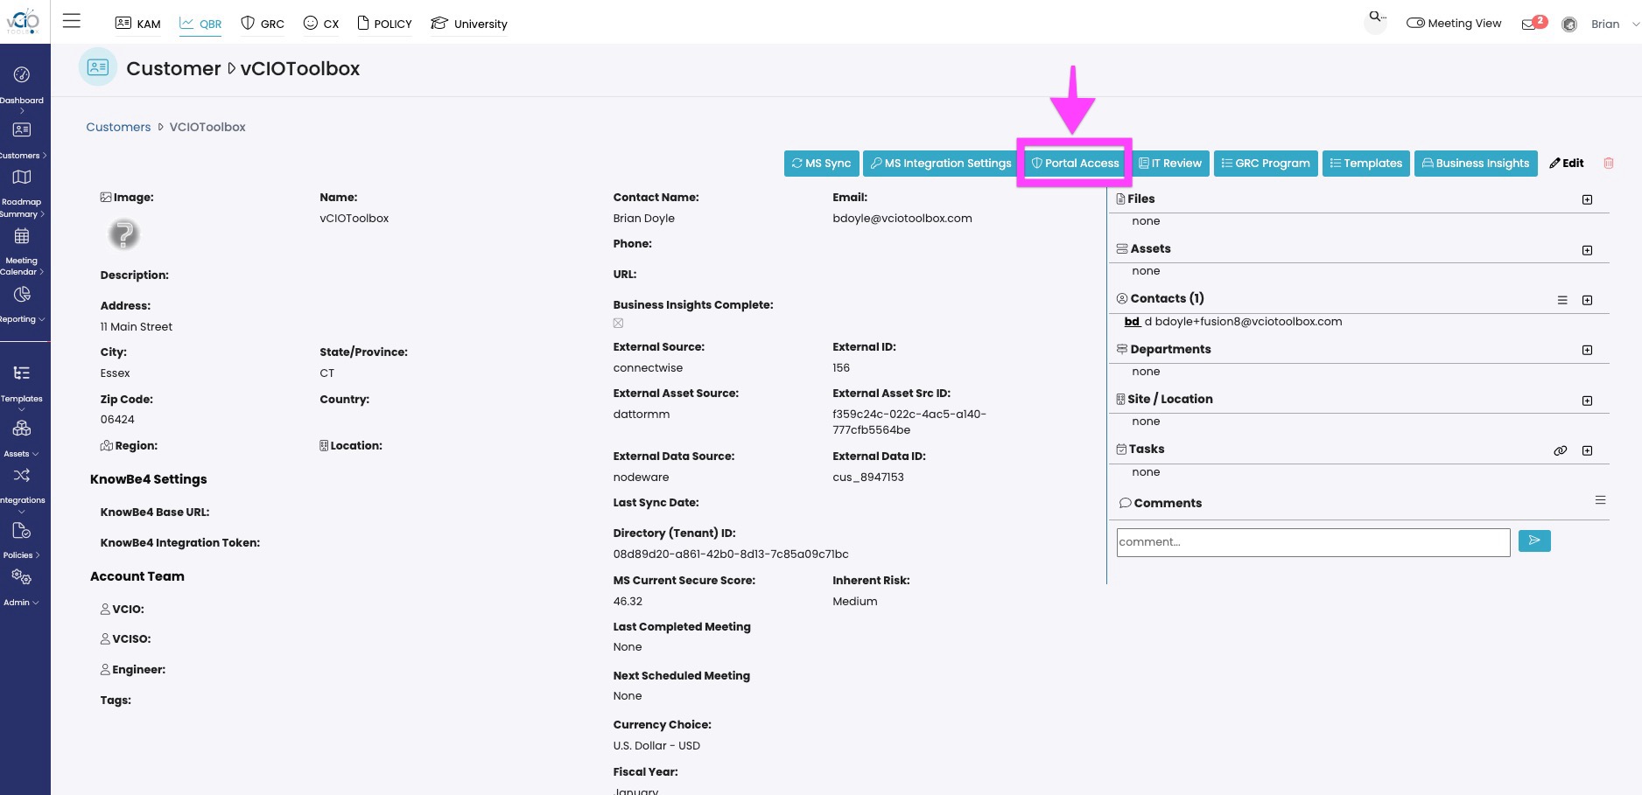
Task: Open the Templates sidebar icon
Action: click(22, 373)
